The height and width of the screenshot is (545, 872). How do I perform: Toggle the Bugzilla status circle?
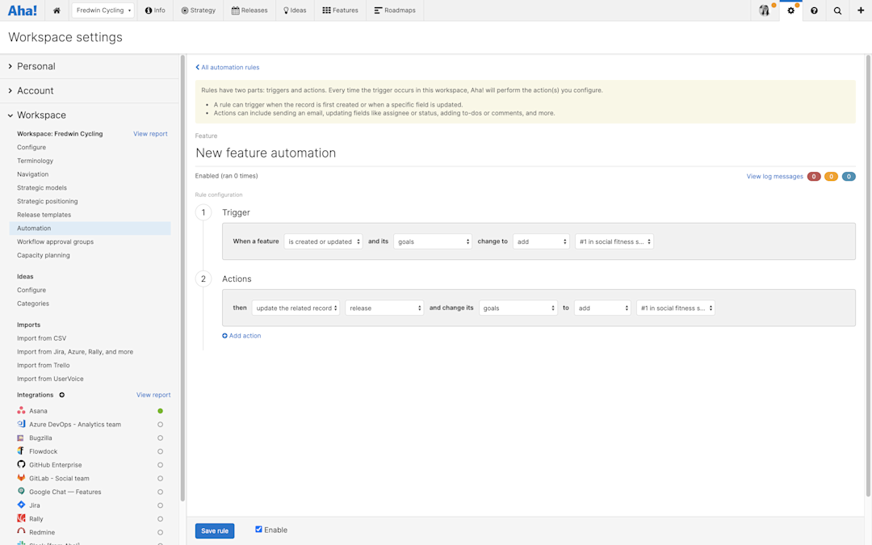pos(160,438)
